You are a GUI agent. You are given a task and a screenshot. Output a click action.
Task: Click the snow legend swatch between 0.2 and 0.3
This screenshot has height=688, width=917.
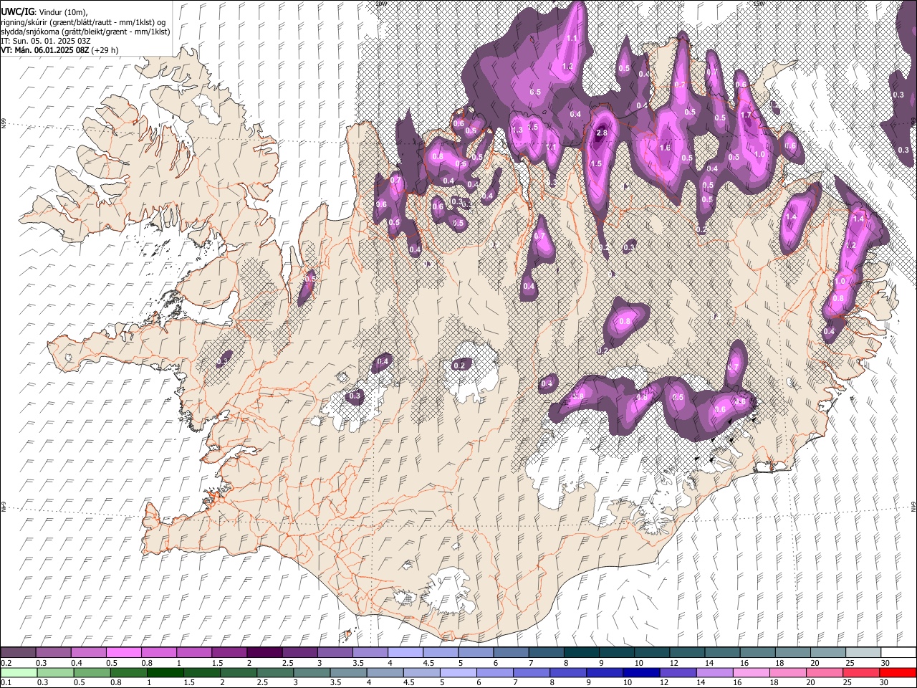coord(18,653)
